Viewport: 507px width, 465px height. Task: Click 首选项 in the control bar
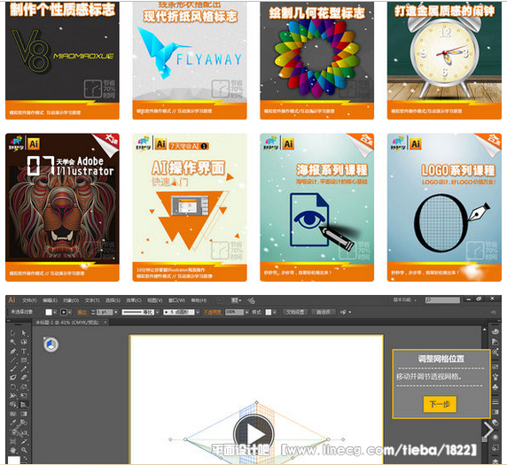[323, 312]
